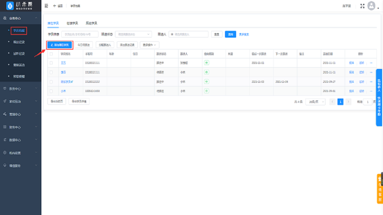
Task: Open the 跟进状态 filter dropdown
Action: [x=133, y=34]
